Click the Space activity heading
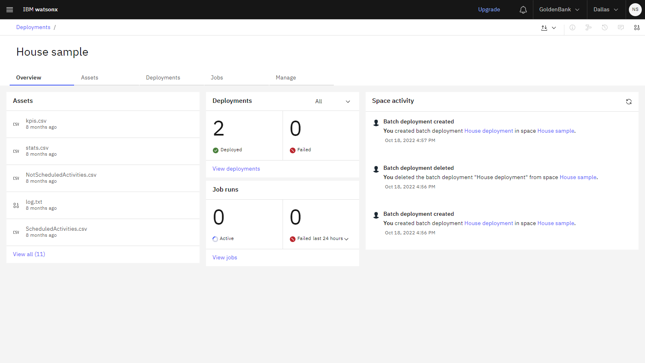The image size is (645, 363). pyautogui.click(x=393, y=101)
